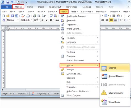Toggle Center alignment
Screen dimensions: 131x108
(x=103, y=20)
